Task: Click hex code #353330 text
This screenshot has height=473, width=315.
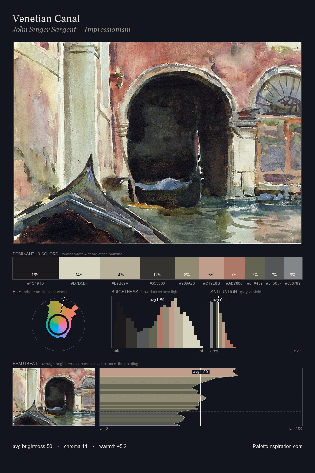Action: click(x=157, y=283)
